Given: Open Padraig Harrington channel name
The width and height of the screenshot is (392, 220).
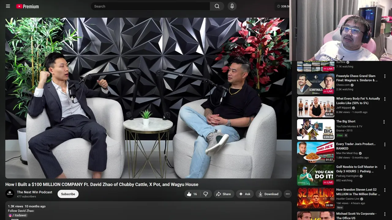Looking at the screenshot, I should [348, 176].
